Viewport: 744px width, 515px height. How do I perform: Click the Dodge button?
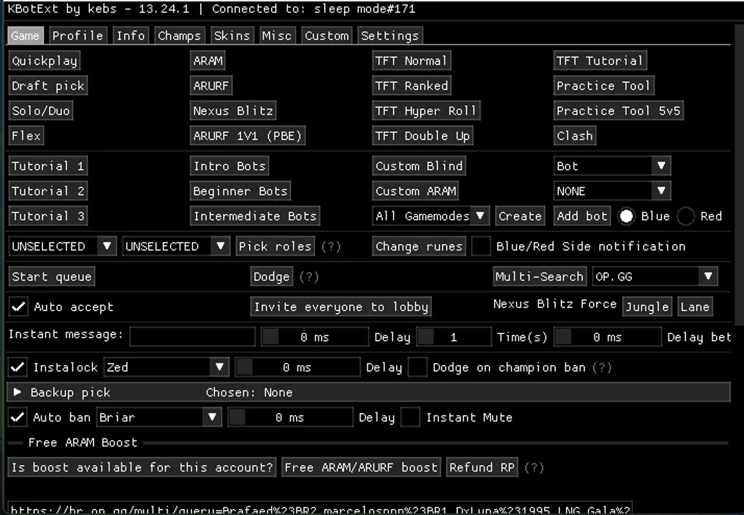pyautogui.click(x=271, y=276)
